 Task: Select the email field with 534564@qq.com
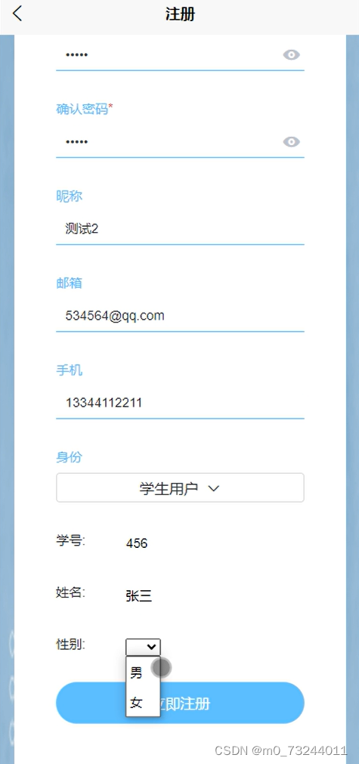pyautogui.click(x=180, y=316)
